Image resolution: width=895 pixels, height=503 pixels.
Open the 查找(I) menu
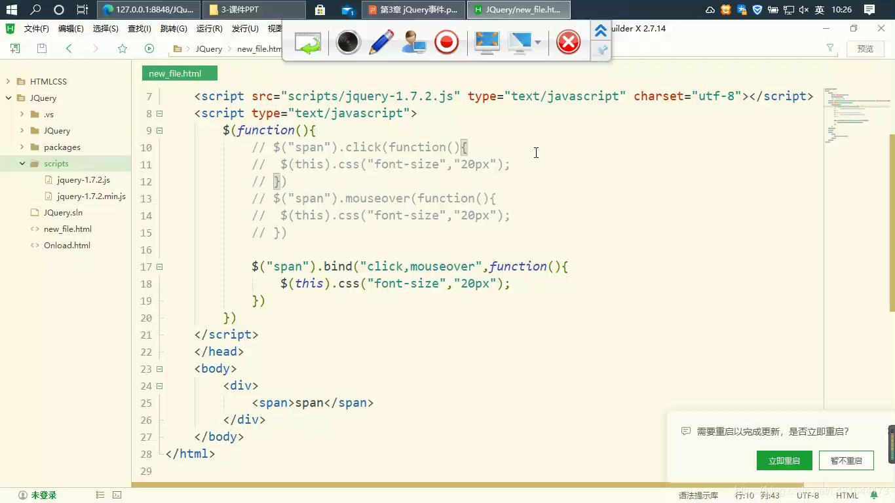[x=140, y=29]
